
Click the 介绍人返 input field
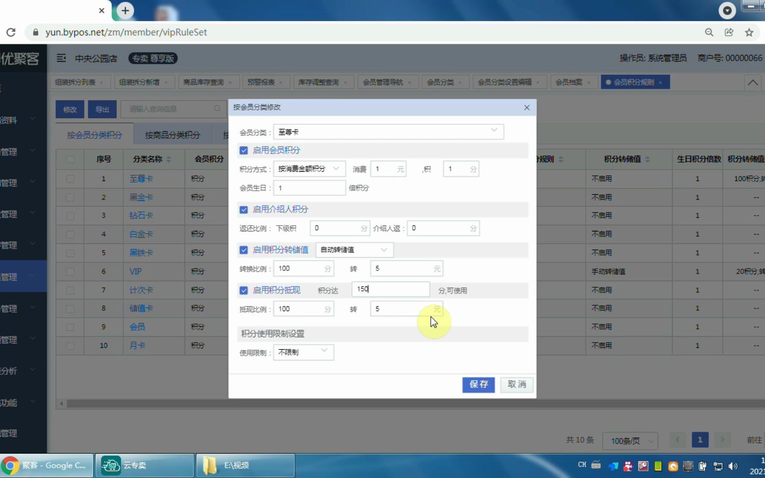pos(443,228)
